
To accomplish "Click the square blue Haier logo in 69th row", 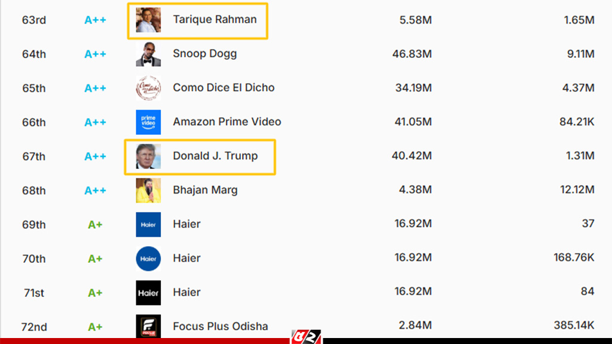I will [x=148, y=225].
